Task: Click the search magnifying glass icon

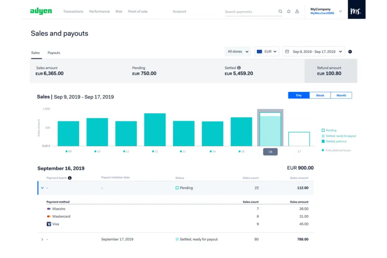Action: pyautogui.click(x=280, y=12)
